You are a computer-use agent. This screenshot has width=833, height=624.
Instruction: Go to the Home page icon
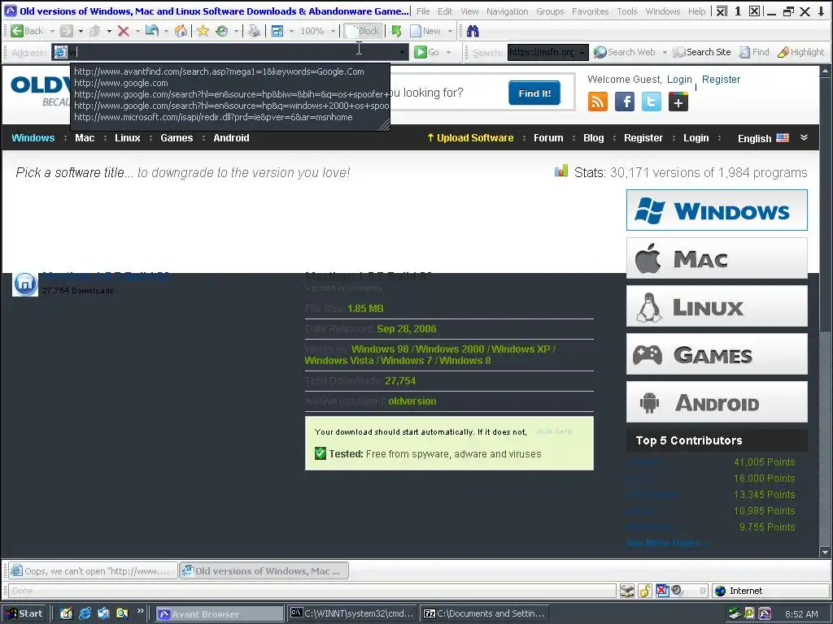click(181, 31)
